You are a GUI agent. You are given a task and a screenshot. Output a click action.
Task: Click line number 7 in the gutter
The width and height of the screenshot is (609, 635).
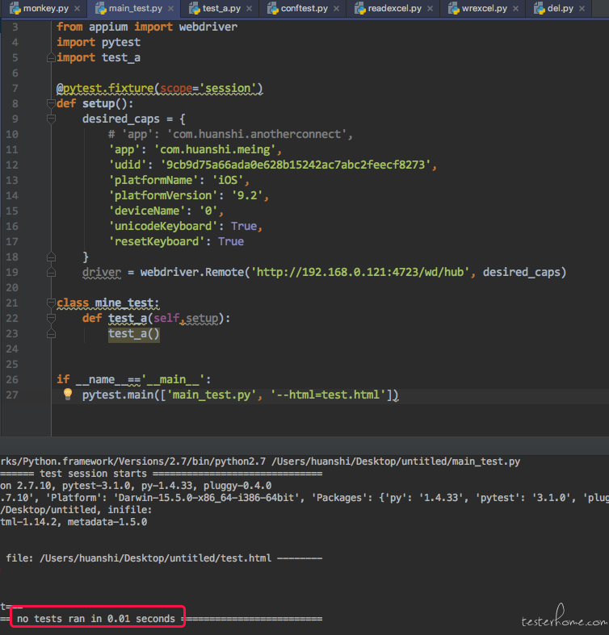(x=15, y=88)
